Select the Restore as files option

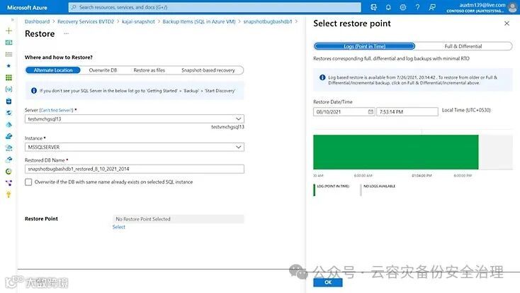(149, 70)
